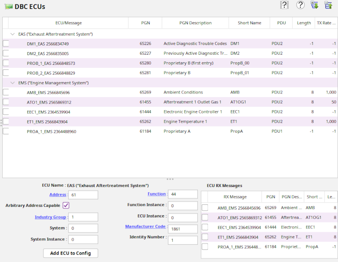338x262 pixels.
Task: Sort RX table by RX Message header
Action: (235, 197)
